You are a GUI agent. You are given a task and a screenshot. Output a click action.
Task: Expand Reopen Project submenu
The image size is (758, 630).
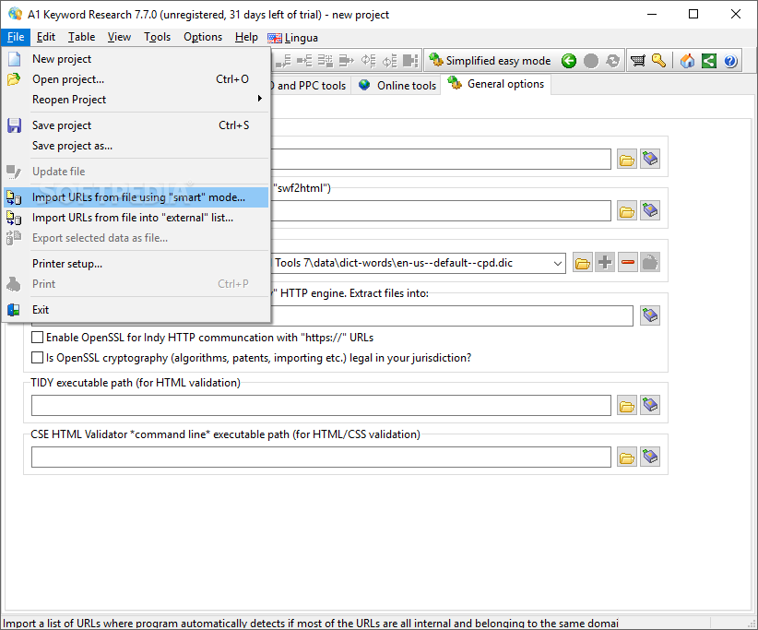point(137,100)
